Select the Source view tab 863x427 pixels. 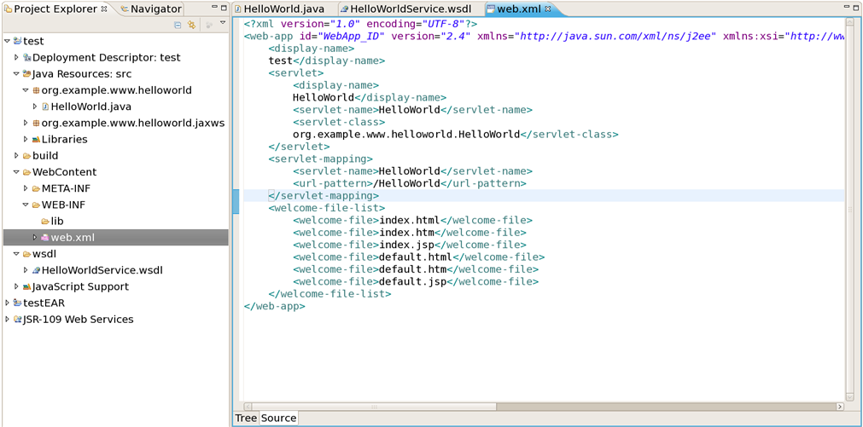278,418
